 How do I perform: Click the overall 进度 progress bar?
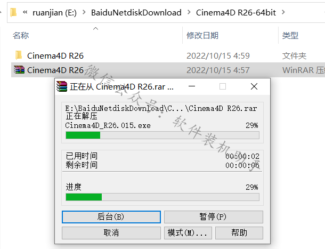pos(162,197)
